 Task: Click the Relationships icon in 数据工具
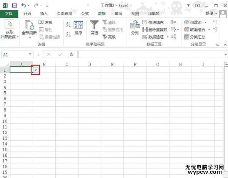173,37
